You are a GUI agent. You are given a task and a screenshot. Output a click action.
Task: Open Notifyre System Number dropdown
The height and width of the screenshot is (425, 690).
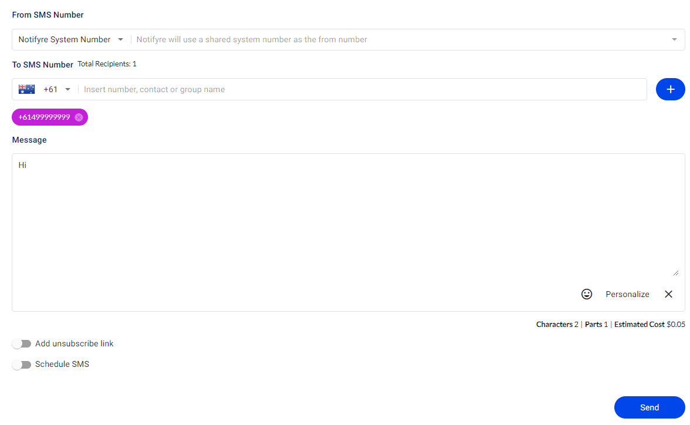point(71,40)
